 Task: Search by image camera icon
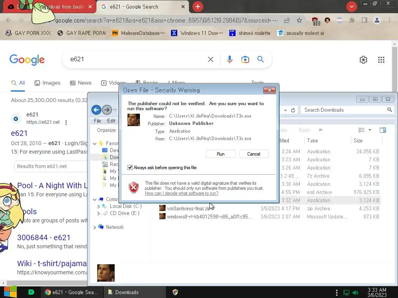[x=245, y=59]
